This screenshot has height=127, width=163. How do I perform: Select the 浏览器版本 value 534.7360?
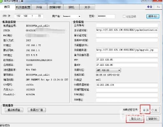click(x=31, y=70)
